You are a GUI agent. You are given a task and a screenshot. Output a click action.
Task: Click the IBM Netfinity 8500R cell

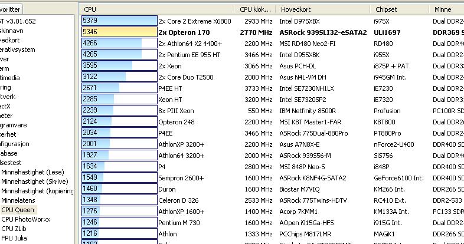[308, 111]
